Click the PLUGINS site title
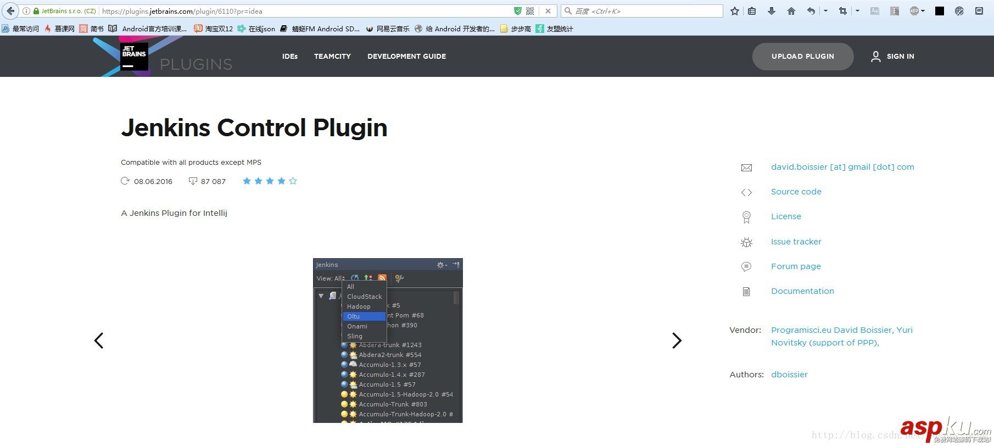Viewport: 994px width, 446px height. (196, 64)
